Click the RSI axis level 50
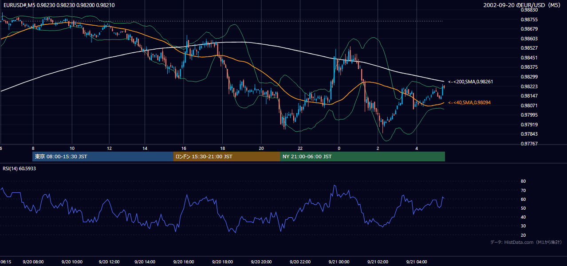The width and height of the screenshot is (567, 266). 523,208
